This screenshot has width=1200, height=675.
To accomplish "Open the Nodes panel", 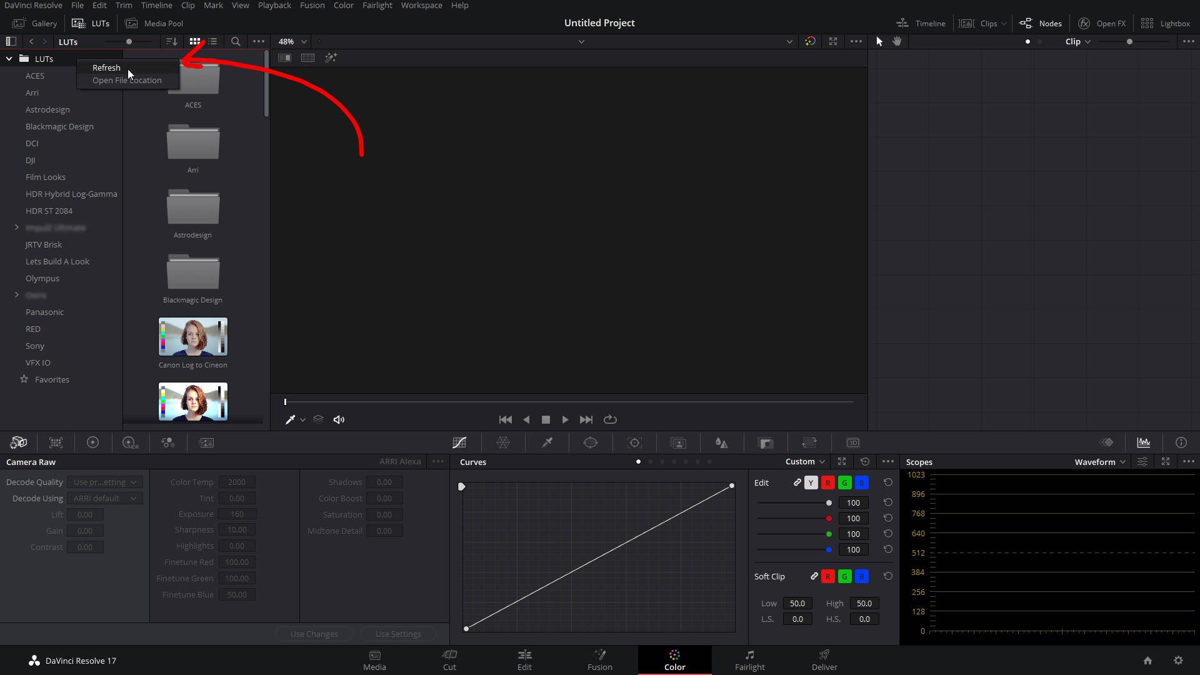I will coord(1041,23).
